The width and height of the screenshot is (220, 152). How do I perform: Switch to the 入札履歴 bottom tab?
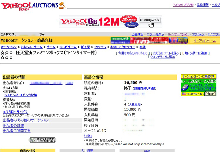coord(87,151)
